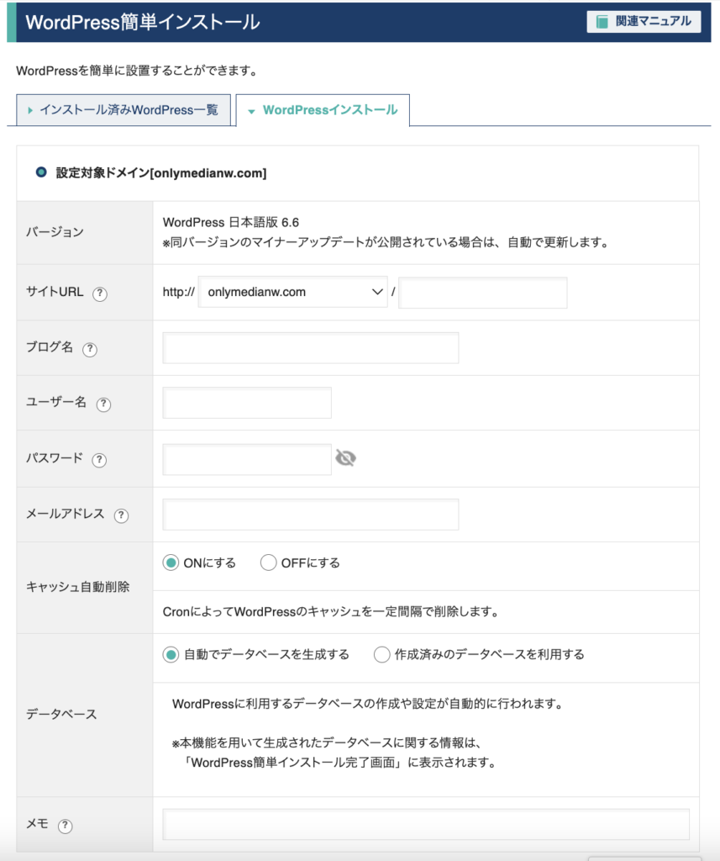Open the onlymedianw.com domain dropdown
This screenshot has width=720, height=861.
tap(292, 293)
